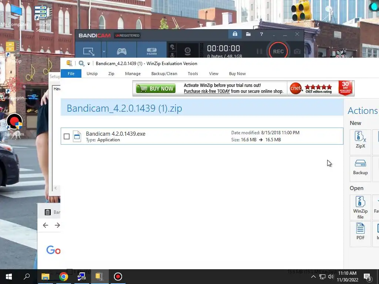
Task: Open WinZip Secure desktop shortcut
Action: point(43,18)
